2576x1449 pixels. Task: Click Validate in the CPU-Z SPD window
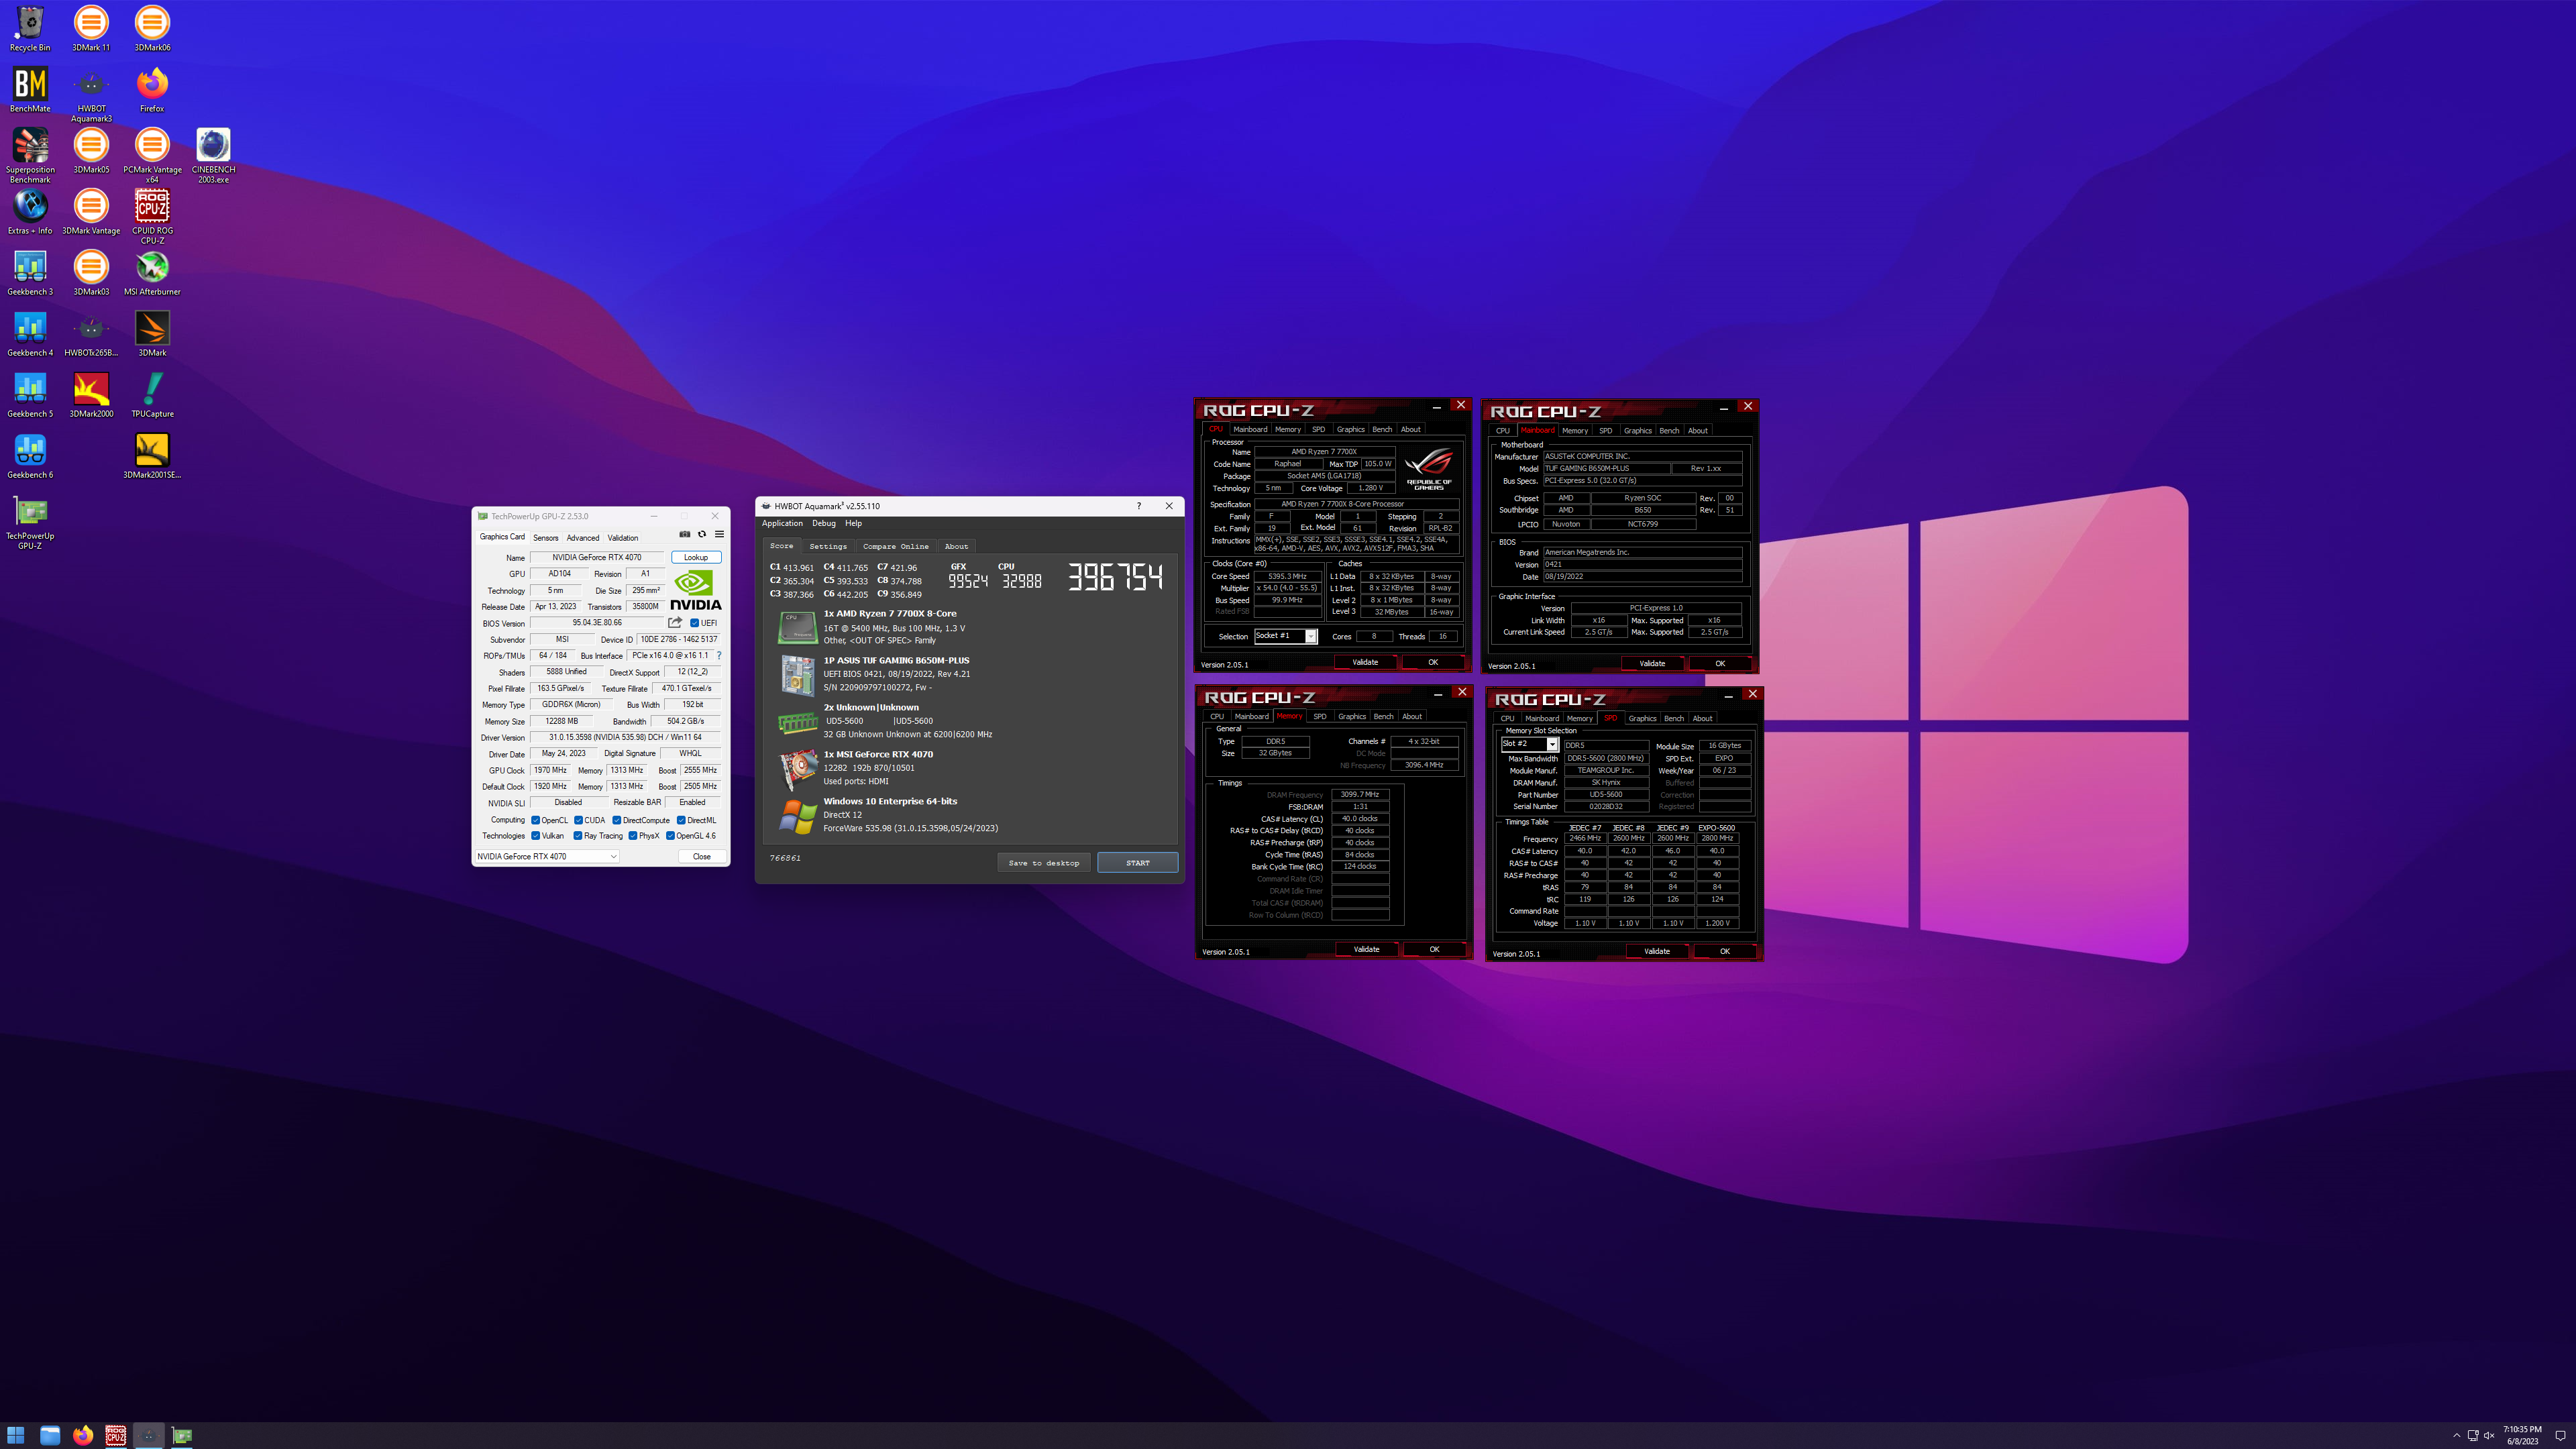1657,952
